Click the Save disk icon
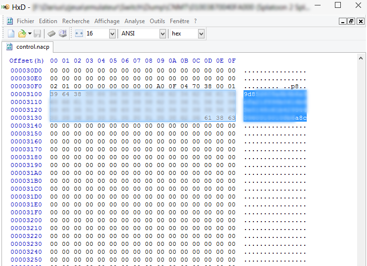This screenshot has height=266, width=367. tap(37, 33)
